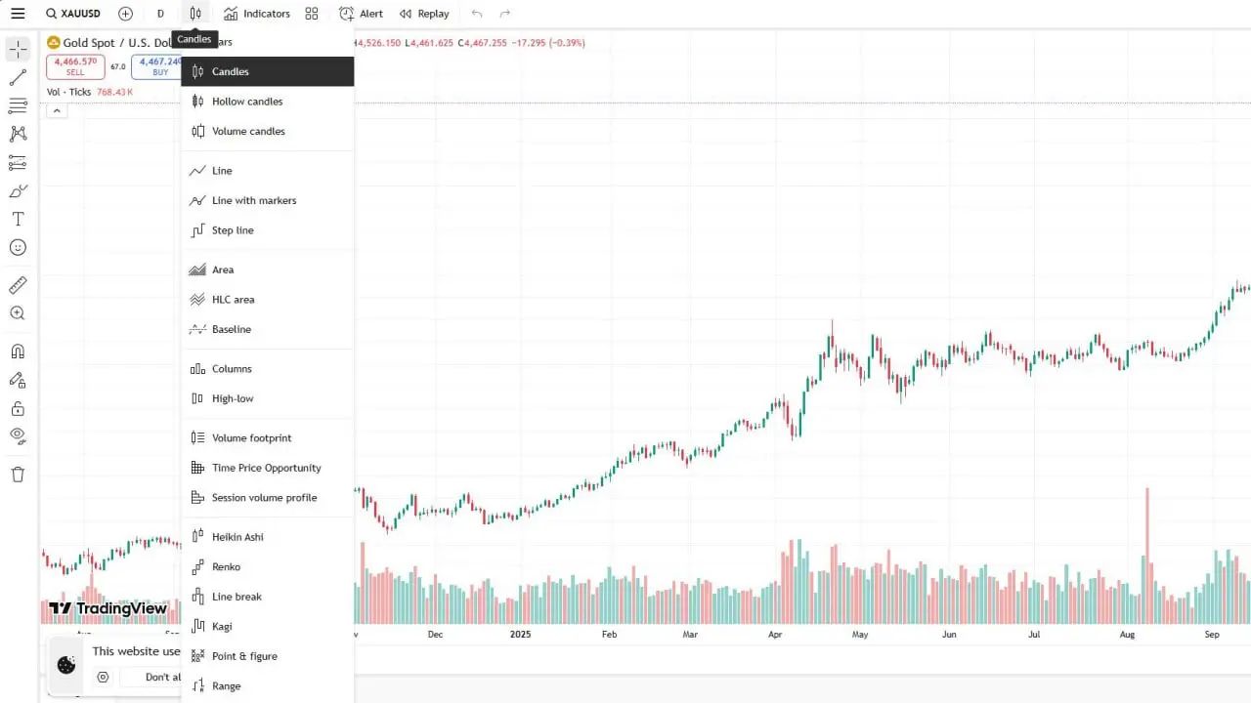Select the Text tool
Image resolution: width=1251 pixels, height=703 pixels.
pyautogui.click(x=18, y=219)
